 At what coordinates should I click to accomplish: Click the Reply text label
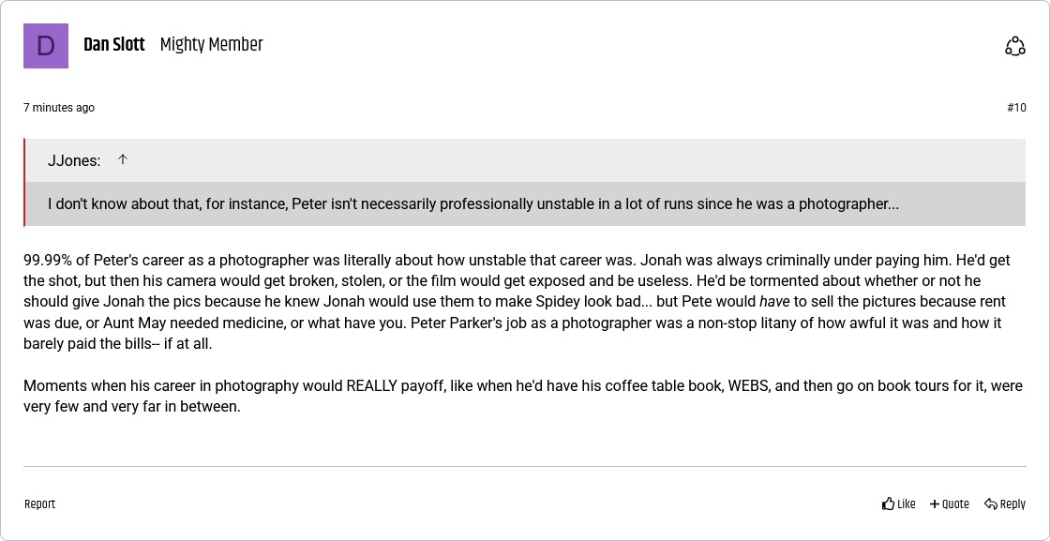coord(1012,504)
